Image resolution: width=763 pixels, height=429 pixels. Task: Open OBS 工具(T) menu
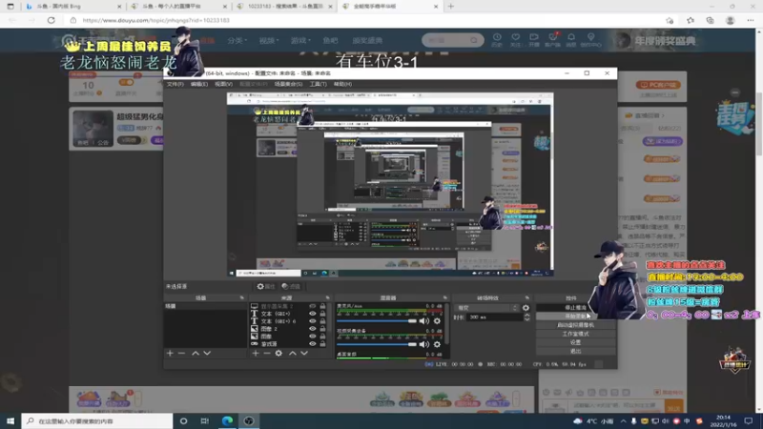click(318, 84)
